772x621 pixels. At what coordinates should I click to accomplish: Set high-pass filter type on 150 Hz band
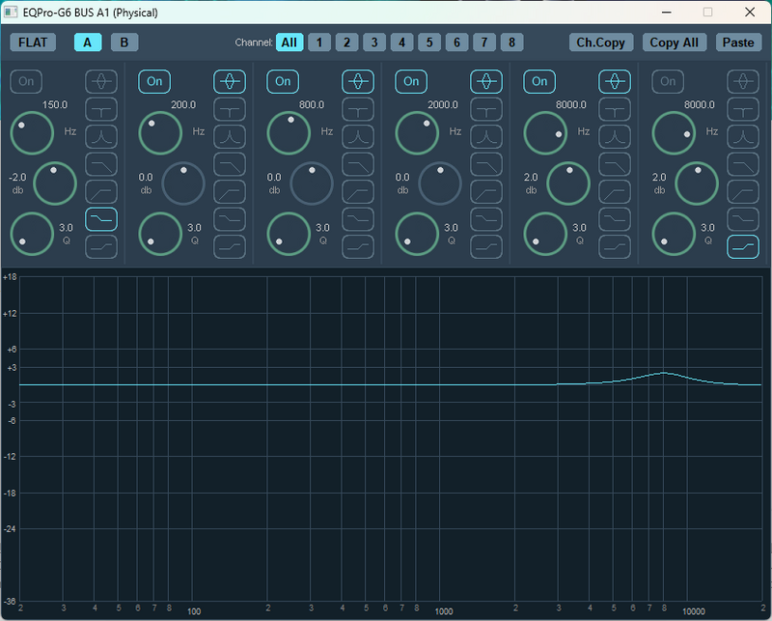[x=101, y=192]
